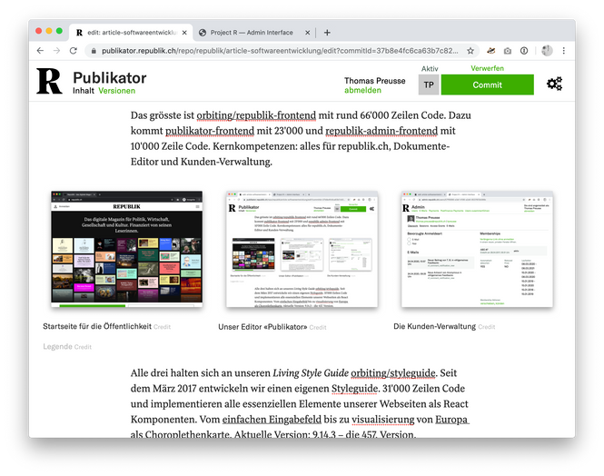The height and width of the screenshot is (476, 604).
Task: Close the Project R Admin Interface tab
Action: pos(305,32)
